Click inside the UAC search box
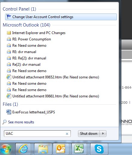The width and height of the screenshot is (132, 155). pyautogui.click(x=35, y=134)
